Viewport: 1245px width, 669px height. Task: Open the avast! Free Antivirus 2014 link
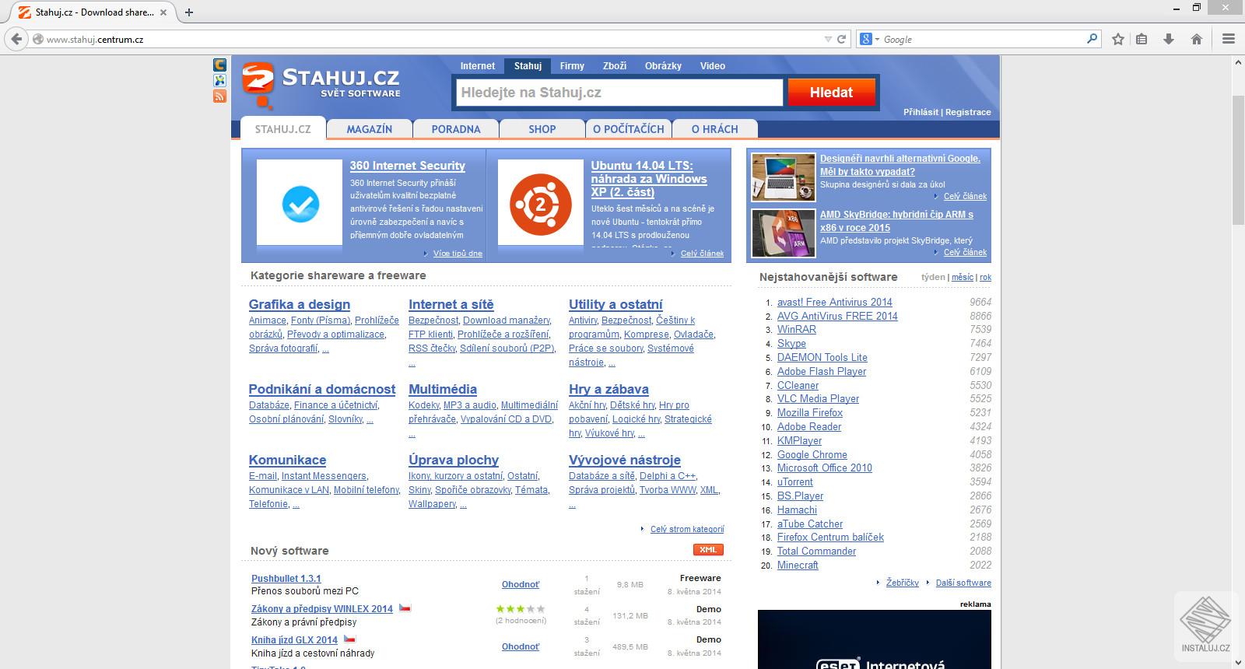point(835,302)
